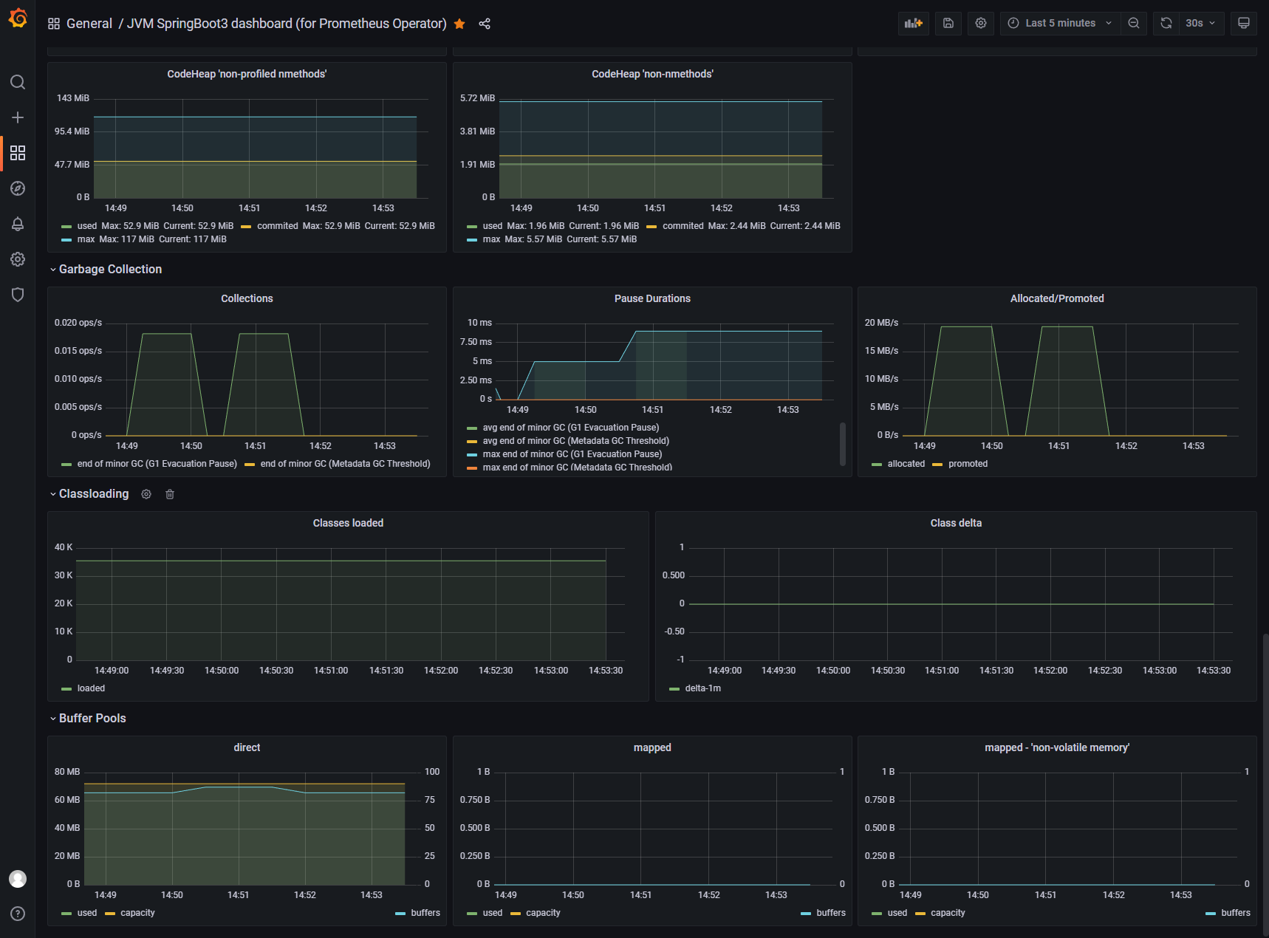This screenshot has width=1269, height=938.
Task: Click the zoom out time range button
Action: [1133, 23]
